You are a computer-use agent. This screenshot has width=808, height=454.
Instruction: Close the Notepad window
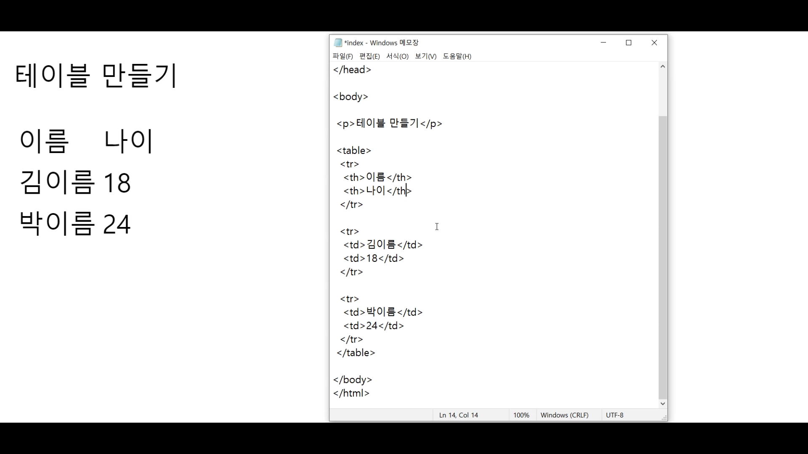(654, 42)
